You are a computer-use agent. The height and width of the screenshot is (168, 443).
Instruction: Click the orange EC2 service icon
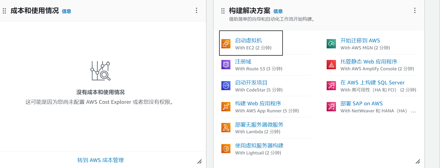point(226,44)
